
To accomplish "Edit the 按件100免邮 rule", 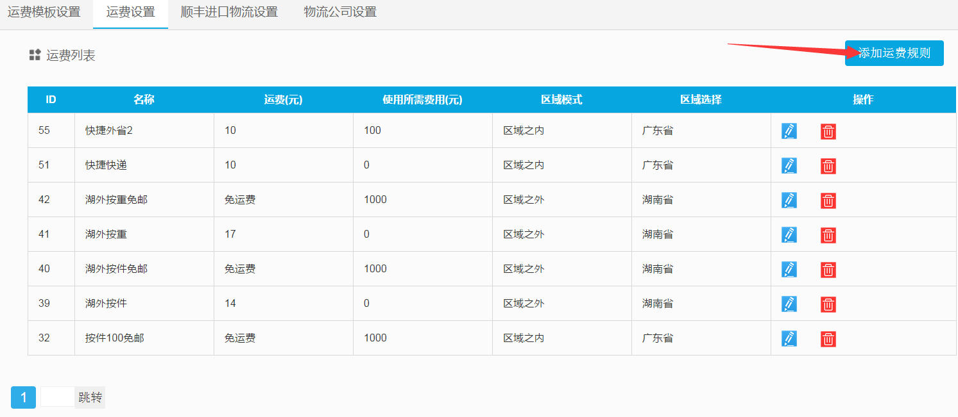I will [x=789, y=339].
